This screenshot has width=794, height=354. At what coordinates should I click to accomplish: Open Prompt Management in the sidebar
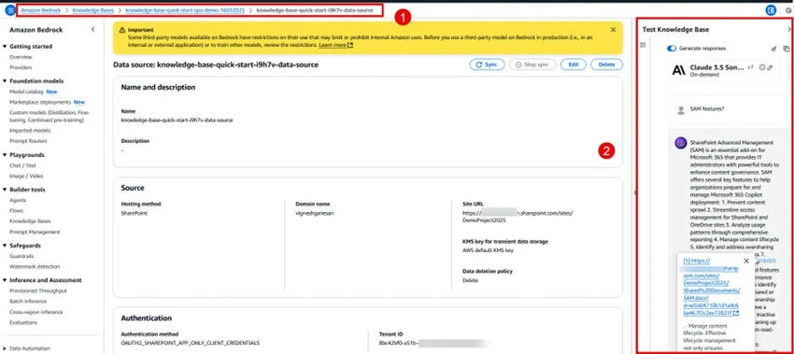[35, 232]
